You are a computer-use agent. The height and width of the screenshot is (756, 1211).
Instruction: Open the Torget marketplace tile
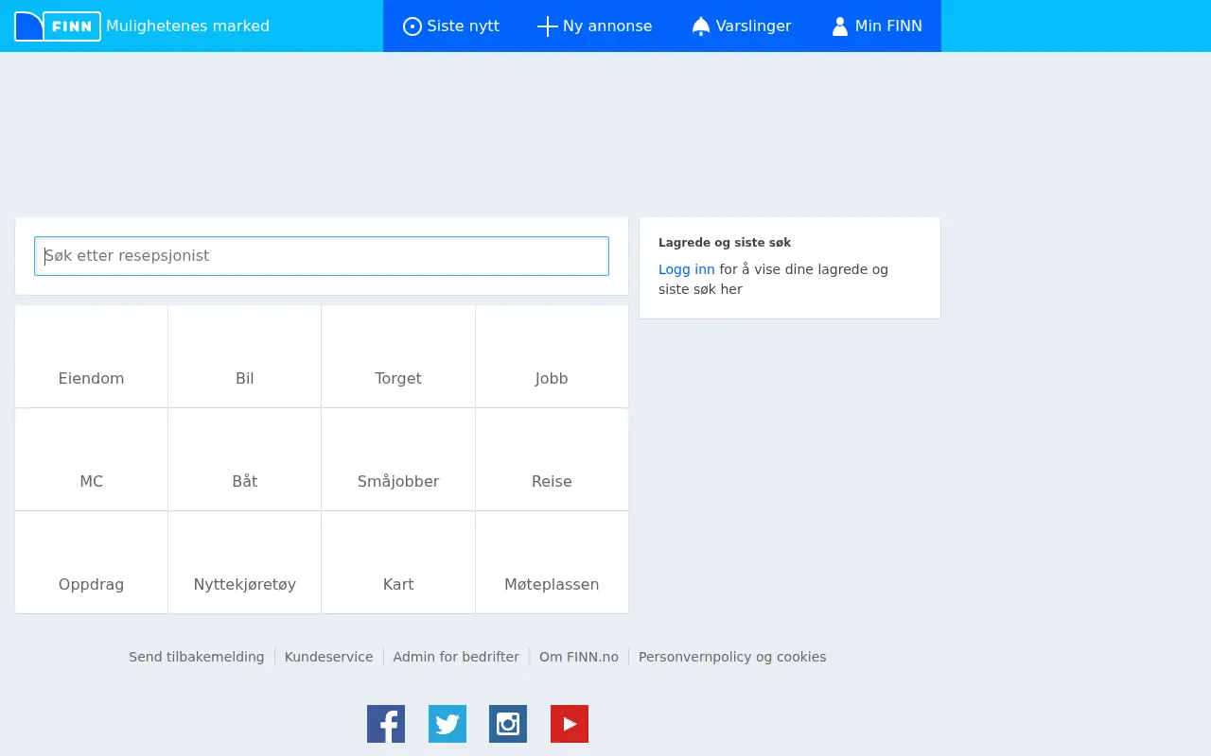[x=398, y=356]
